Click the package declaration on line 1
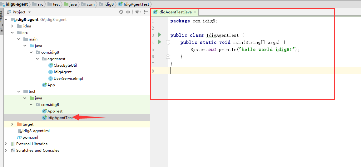 pyautogui.click(x=194, y=21)
